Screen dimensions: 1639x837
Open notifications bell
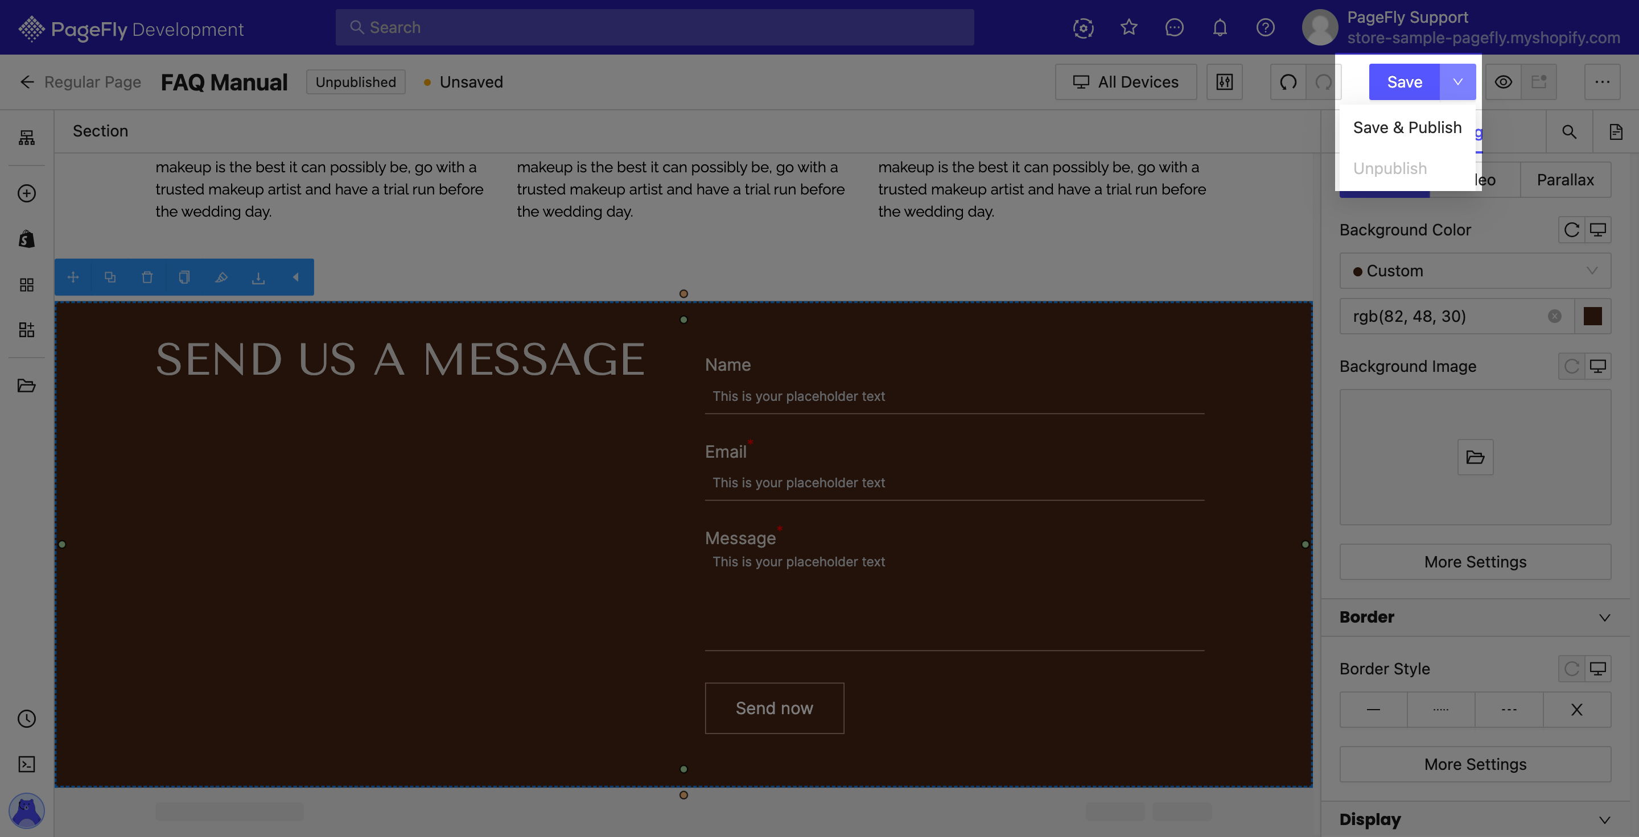coord(1220,27)
